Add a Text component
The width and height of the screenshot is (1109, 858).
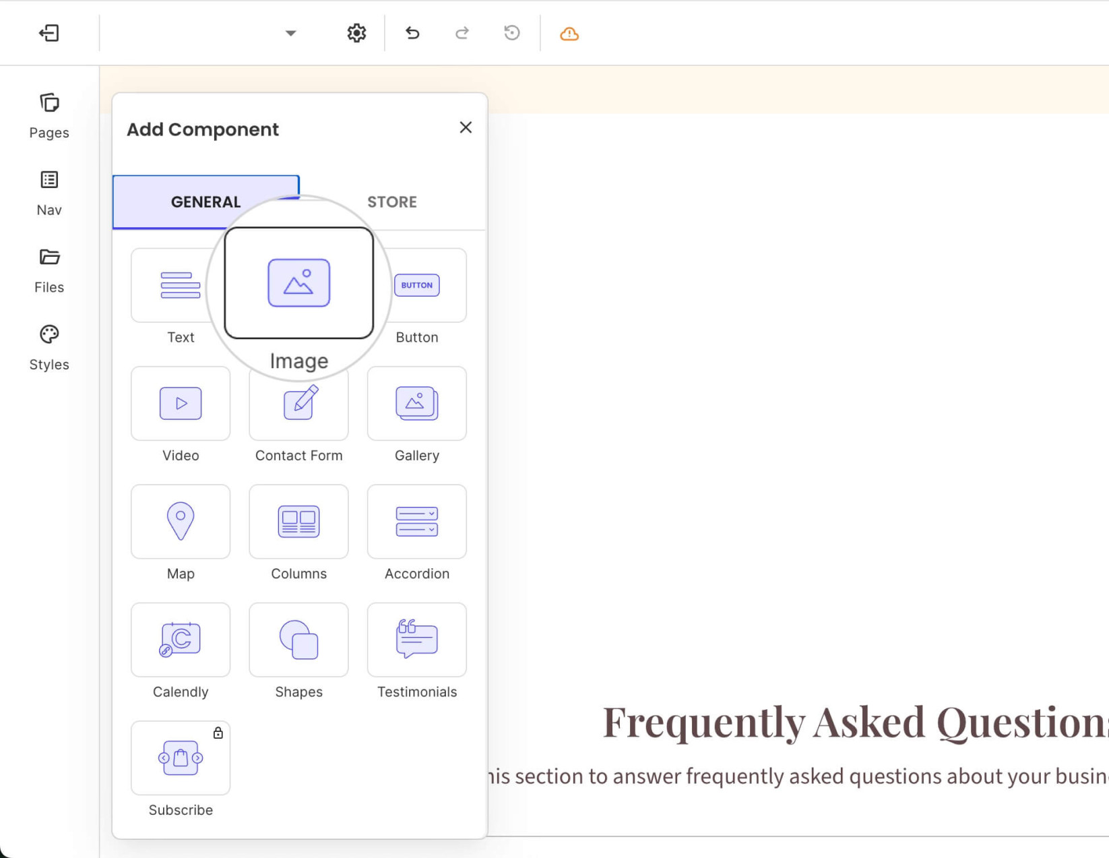181,285
